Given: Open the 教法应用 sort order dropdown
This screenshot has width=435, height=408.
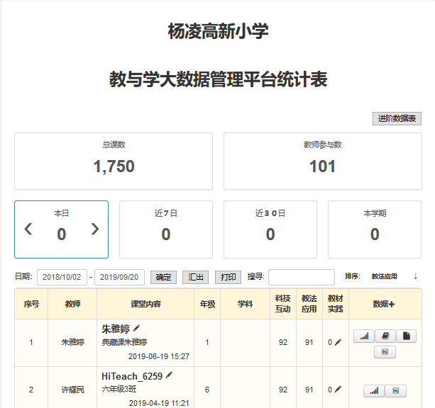Looking at the screenshot, I should 385,277.
